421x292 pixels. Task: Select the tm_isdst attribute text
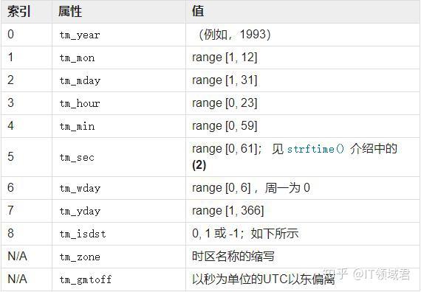pyautogui.click(x=83, y=234)
